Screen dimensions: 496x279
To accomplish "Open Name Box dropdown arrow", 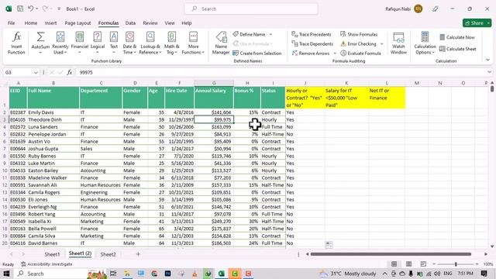I will (x=36, y=72).
